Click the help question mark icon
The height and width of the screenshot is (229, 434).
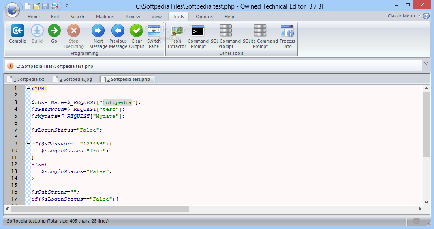(427, 16)
